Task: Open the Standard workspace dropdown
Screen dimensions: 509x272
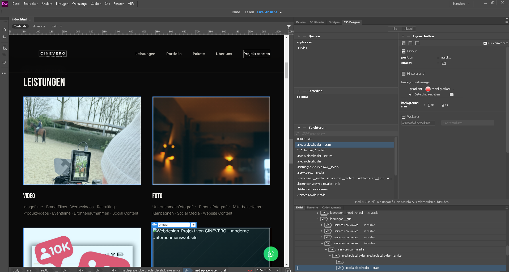Action: [x=461, y=4]
